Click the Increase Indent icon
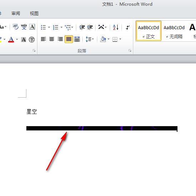196x196 pixels. coord(90,27)
